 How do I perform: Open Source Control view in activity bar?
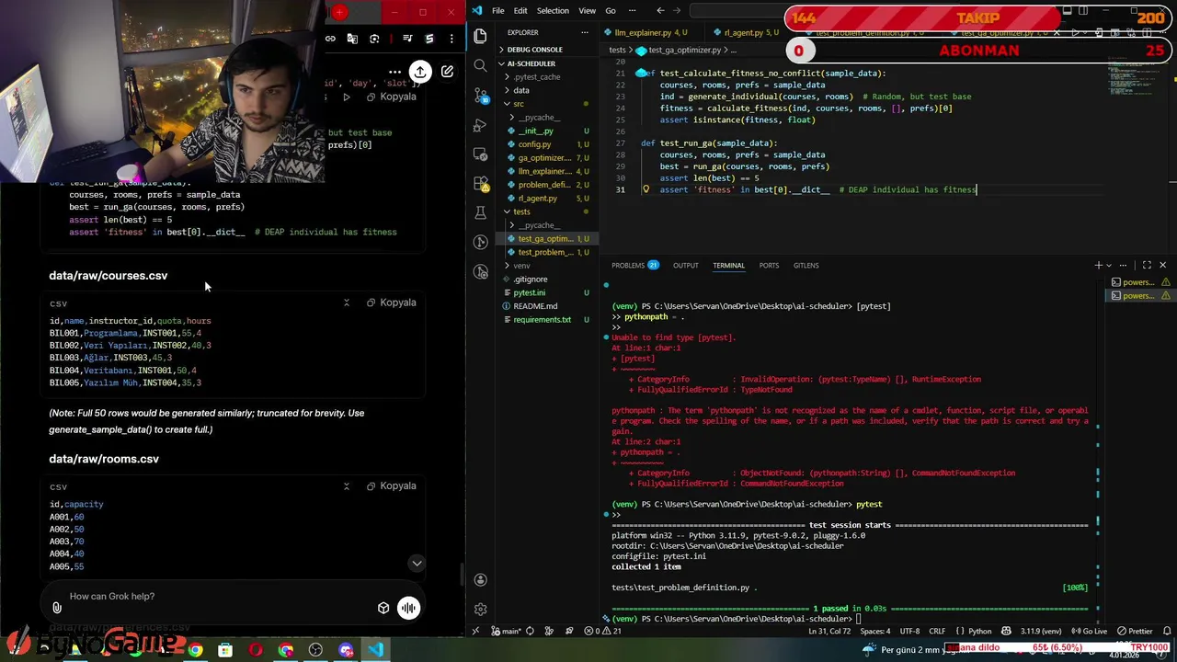coord(480,96)
